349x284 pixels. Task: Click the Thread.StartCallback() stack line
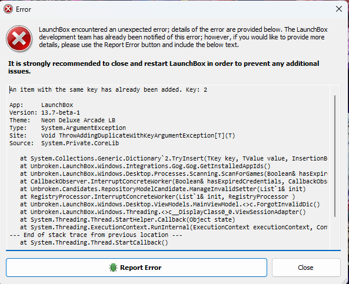(x=94, y=242)
